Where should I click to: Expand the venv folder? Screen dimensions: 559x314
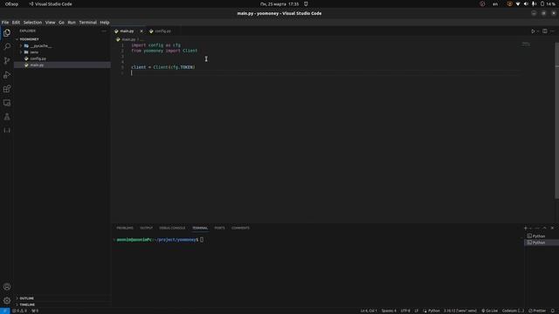[34, 52]
